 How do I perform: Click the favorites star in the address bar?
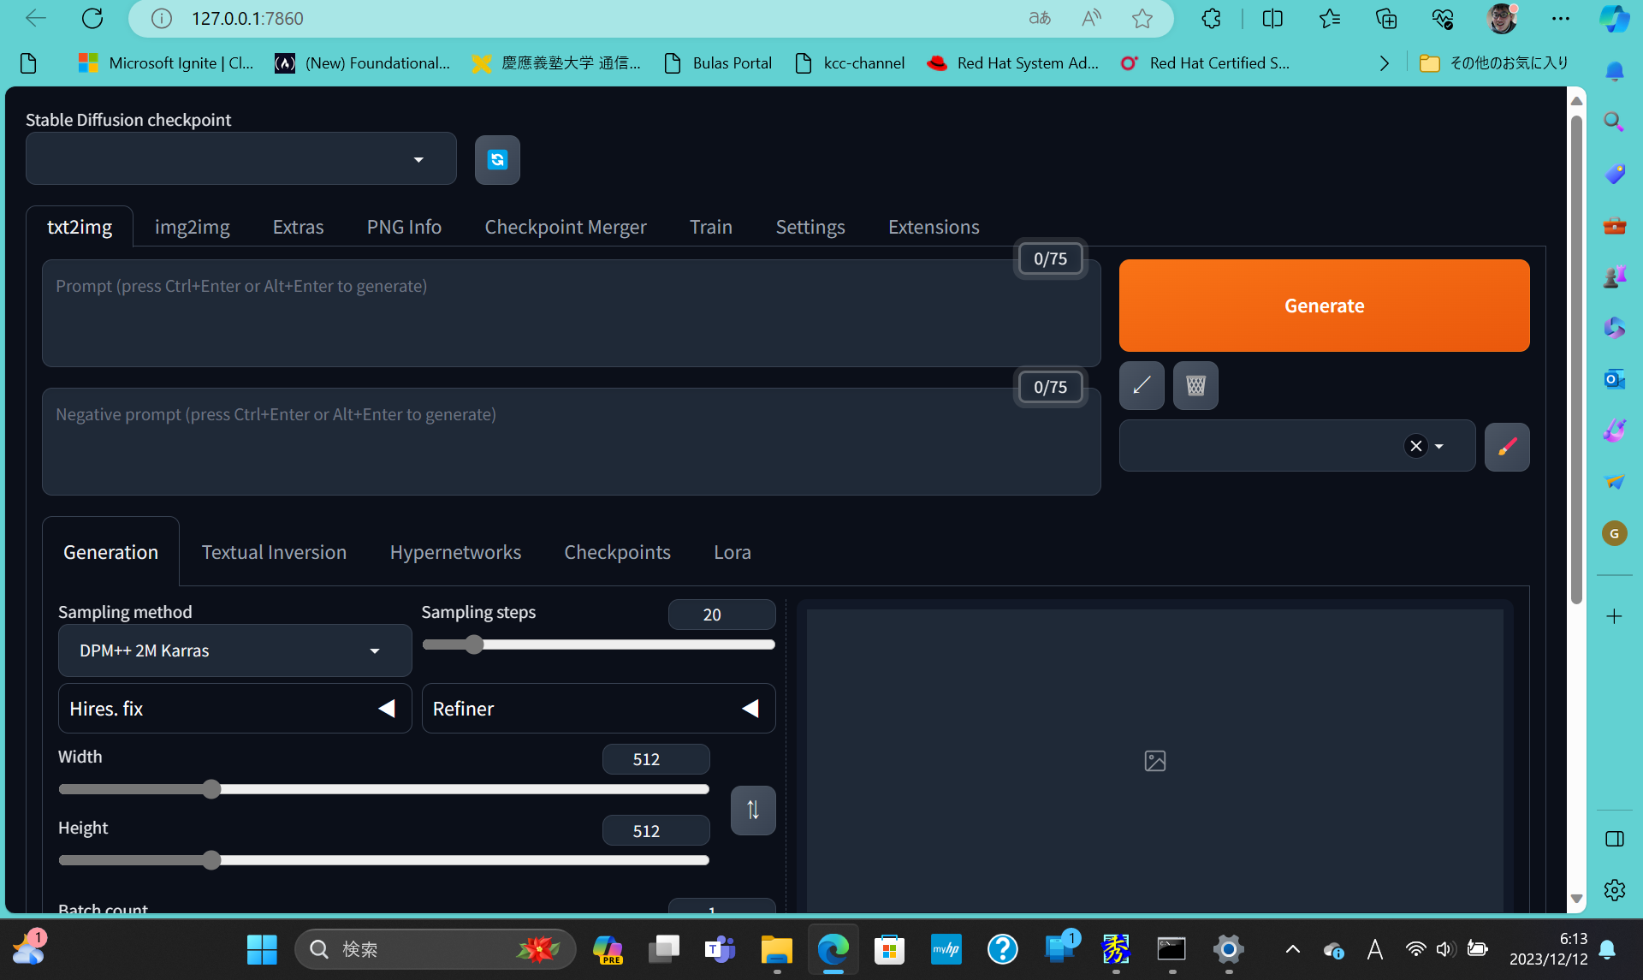[1142, 18]
